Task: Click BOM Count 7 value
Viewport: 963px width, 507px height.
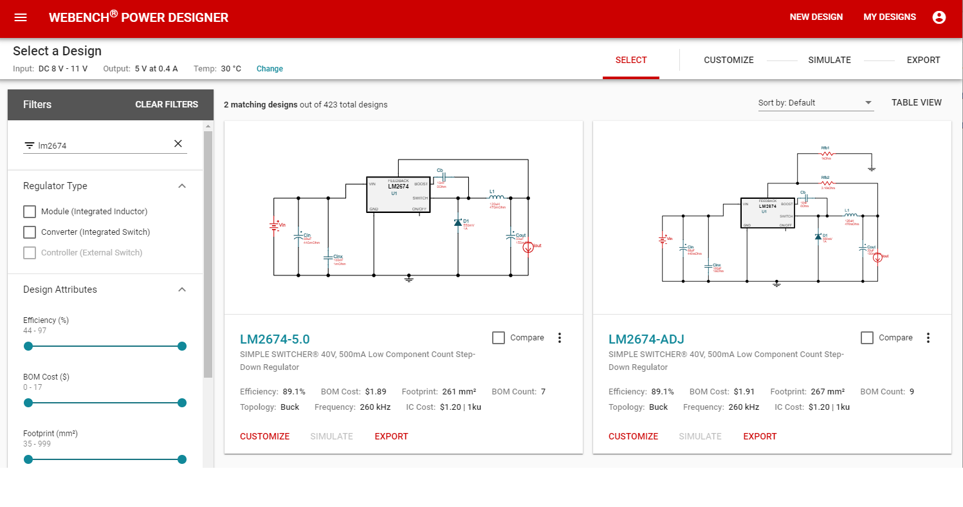Action: (543, 391)
